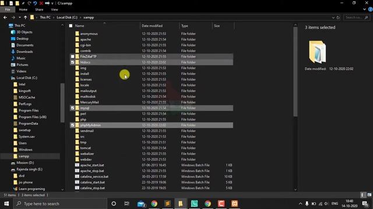The image size is (373, 209).
Task: Uncheck the phpMyAdmin folder checkbox
Action: point(72,125)
